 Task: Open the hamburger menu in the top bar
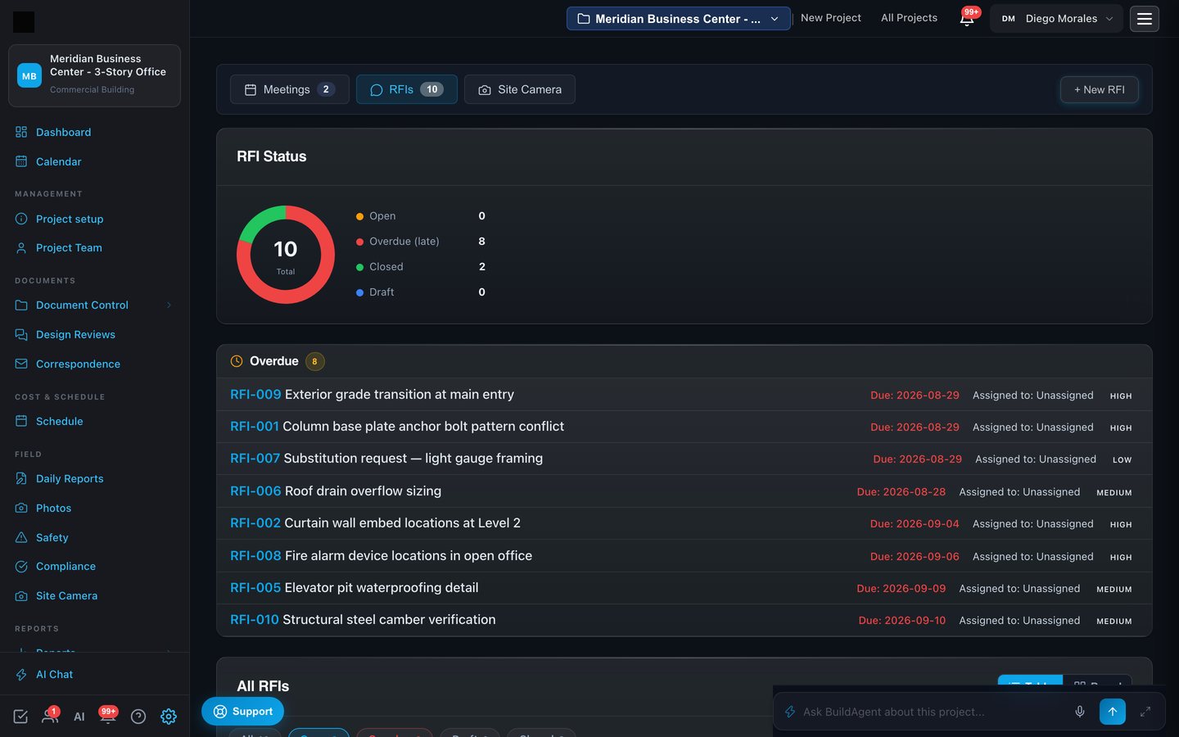[1145, 19]
